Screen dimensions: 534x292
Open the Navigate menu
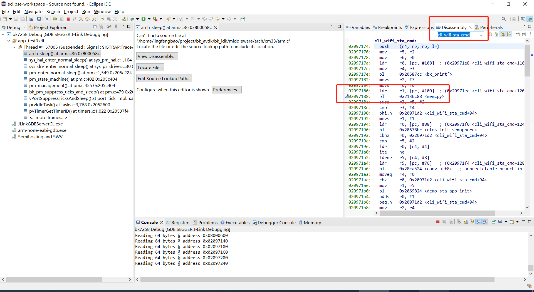coord(33,11)
